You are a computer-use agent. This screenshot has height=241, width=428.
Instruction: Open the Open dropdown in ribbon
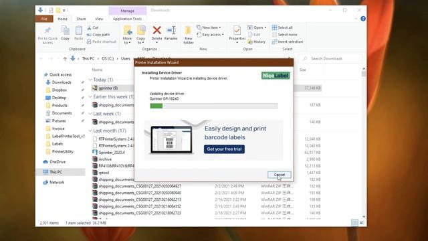[257, 27]
